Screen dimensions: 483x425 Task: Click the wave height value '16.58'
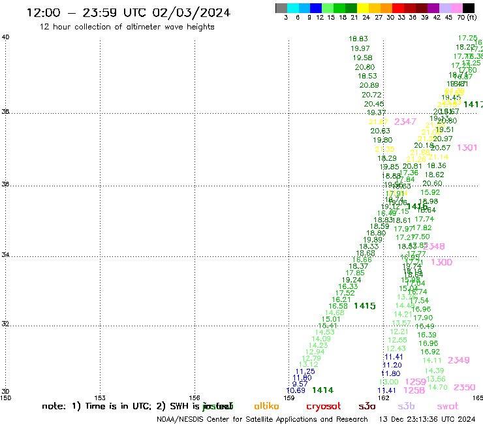tap(338, 306)
